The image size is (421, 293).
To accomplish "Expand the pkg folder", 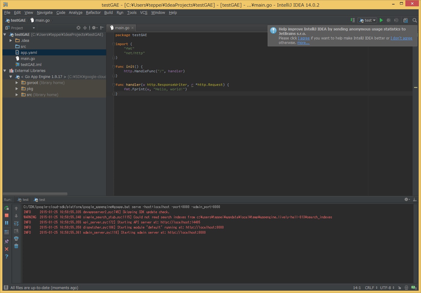I will point(17,89).
